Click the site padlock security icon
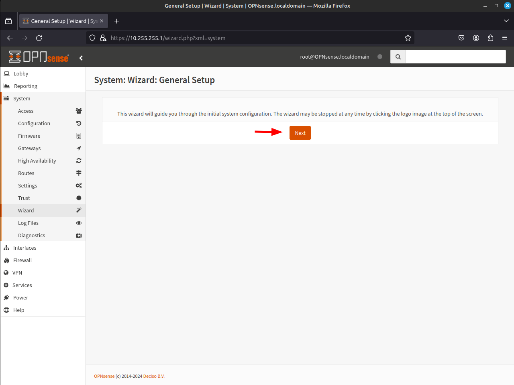This screenshot has width=514, height=385. [x=103, y=38]
